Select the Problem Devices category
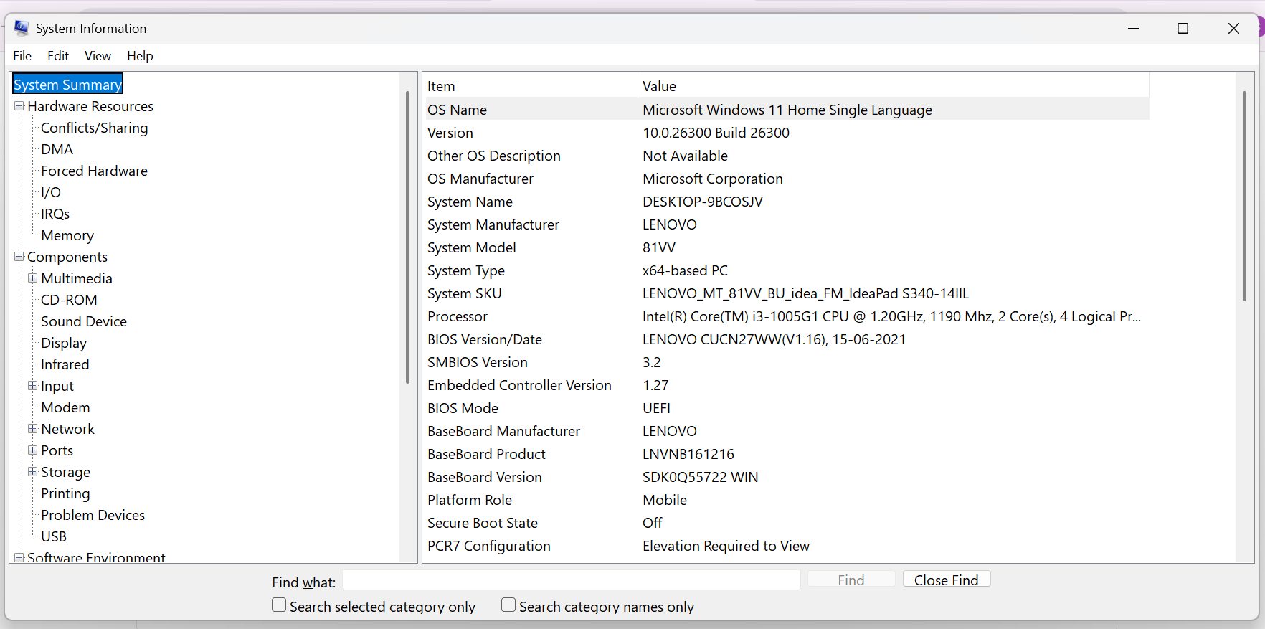The width and height of the screenshot is (1265, 629). point(93,515)
